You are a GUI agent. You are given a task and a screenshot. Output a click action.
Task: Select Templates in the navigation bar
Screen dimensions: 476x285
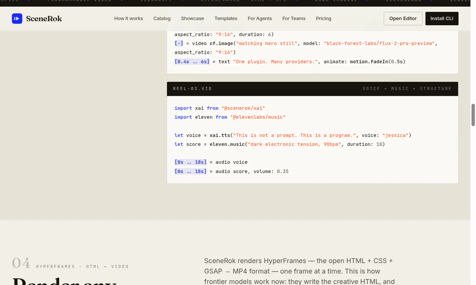(x=226, y=18)
